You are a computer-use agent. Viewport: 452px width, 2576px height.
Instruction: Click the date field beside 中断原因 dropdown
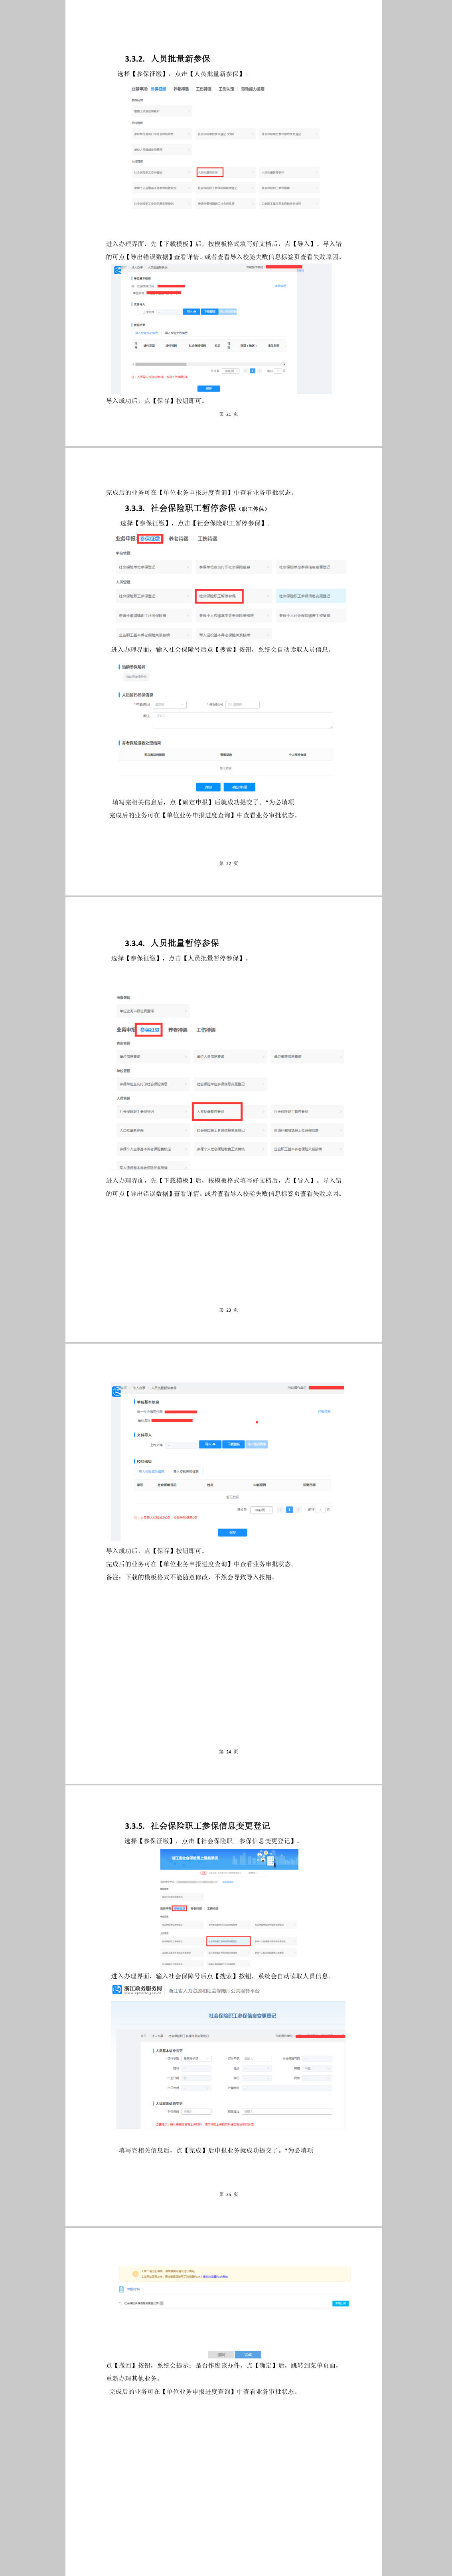(242, 704)
